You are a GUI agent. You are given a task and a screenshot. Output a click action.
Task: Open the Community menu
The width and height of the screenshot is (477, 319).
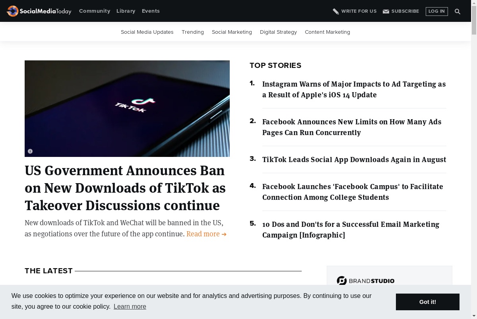click(x=95, y=11)
